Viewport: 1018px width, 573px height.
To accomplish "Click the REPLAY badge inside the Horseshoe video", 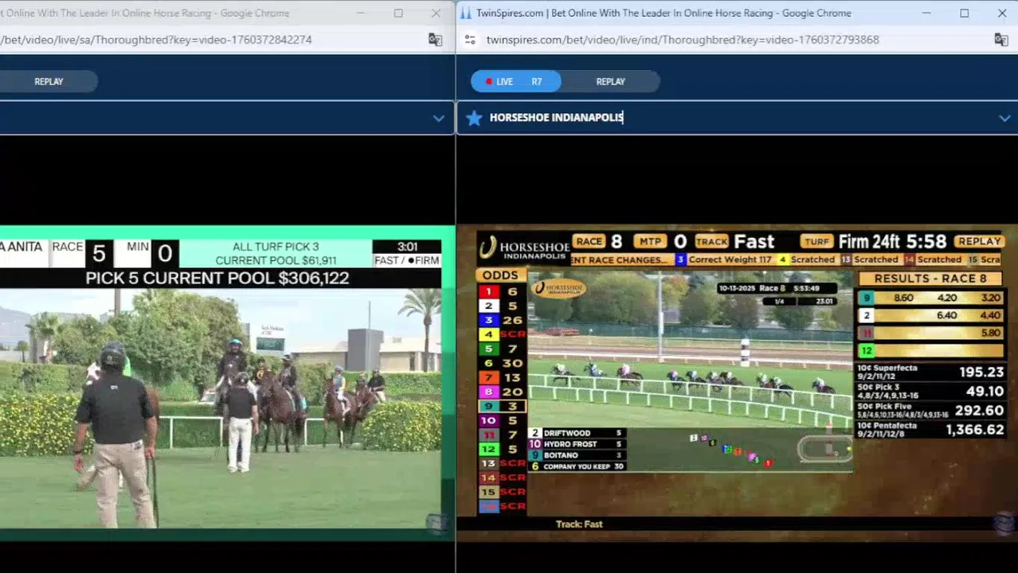I will point(979,241).
